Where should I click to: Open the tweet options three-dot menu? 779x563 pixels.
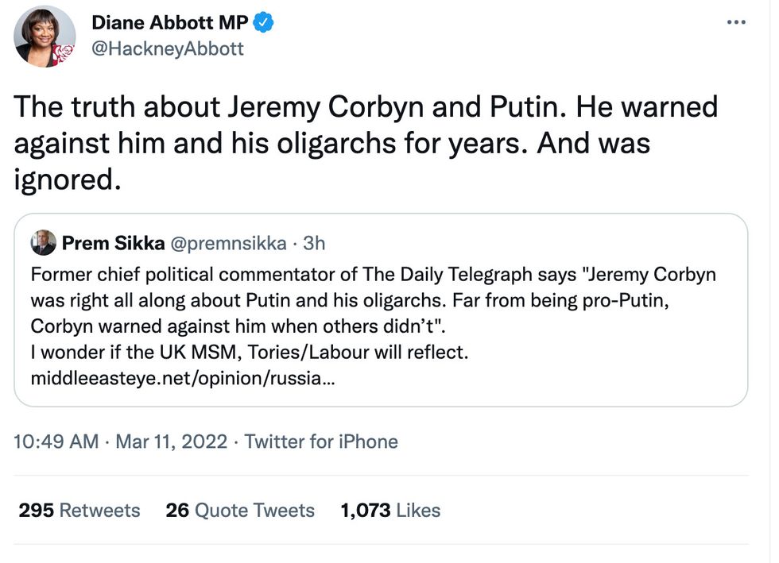736,22
